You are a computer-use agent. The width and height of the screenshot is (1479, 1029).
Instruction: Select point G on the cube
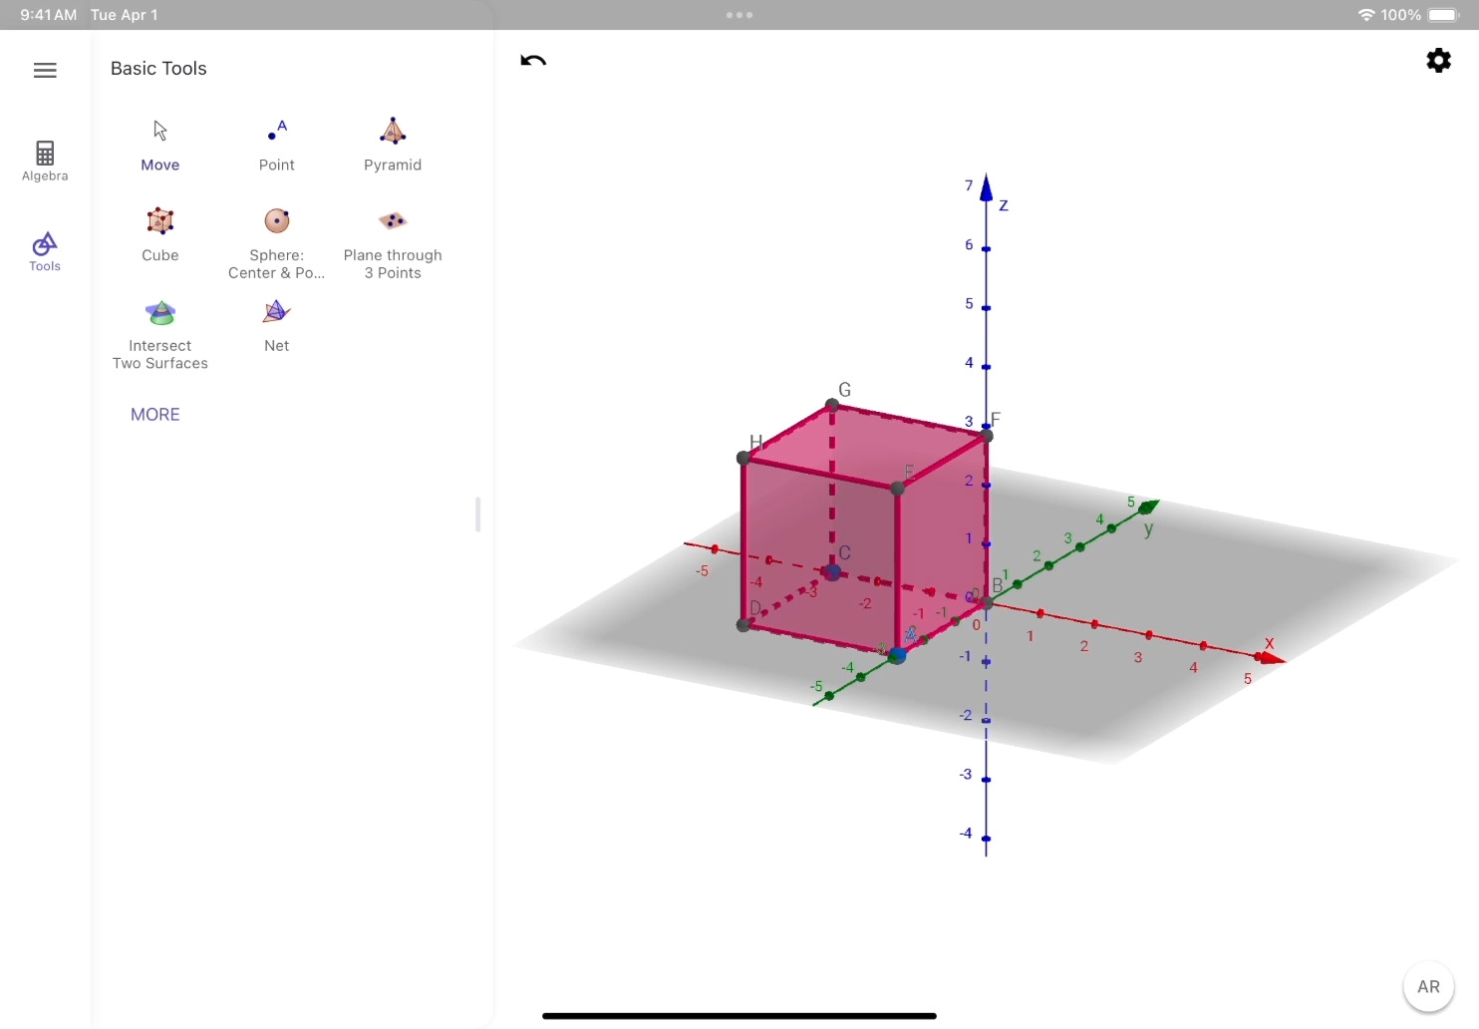pyautogui.click(x=832, y=405)
